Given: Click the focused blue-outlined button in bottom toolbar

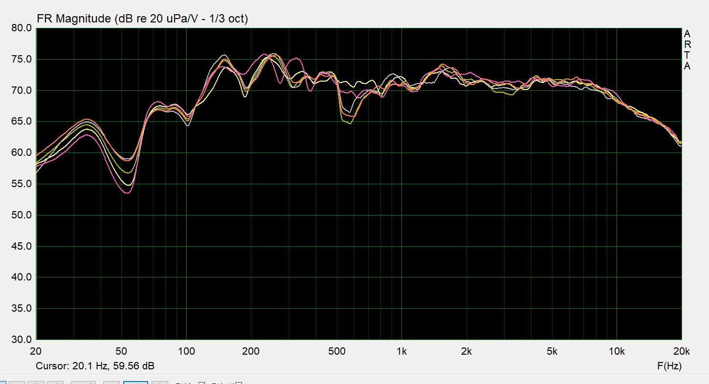Looking at the screenshot, I should pos(135,383).
